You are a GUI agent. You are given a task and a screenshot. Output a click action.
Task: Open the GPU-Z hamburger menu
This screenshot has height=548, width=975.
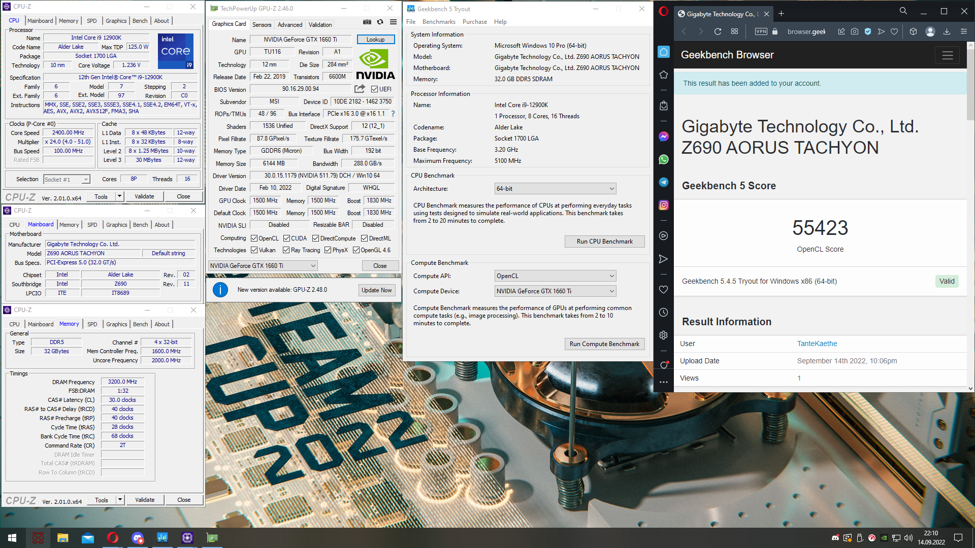pyautogui.click(x=393, y=22)
